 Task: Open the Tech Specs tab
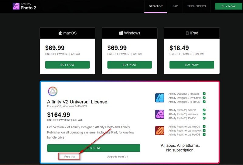coord(197,6)
